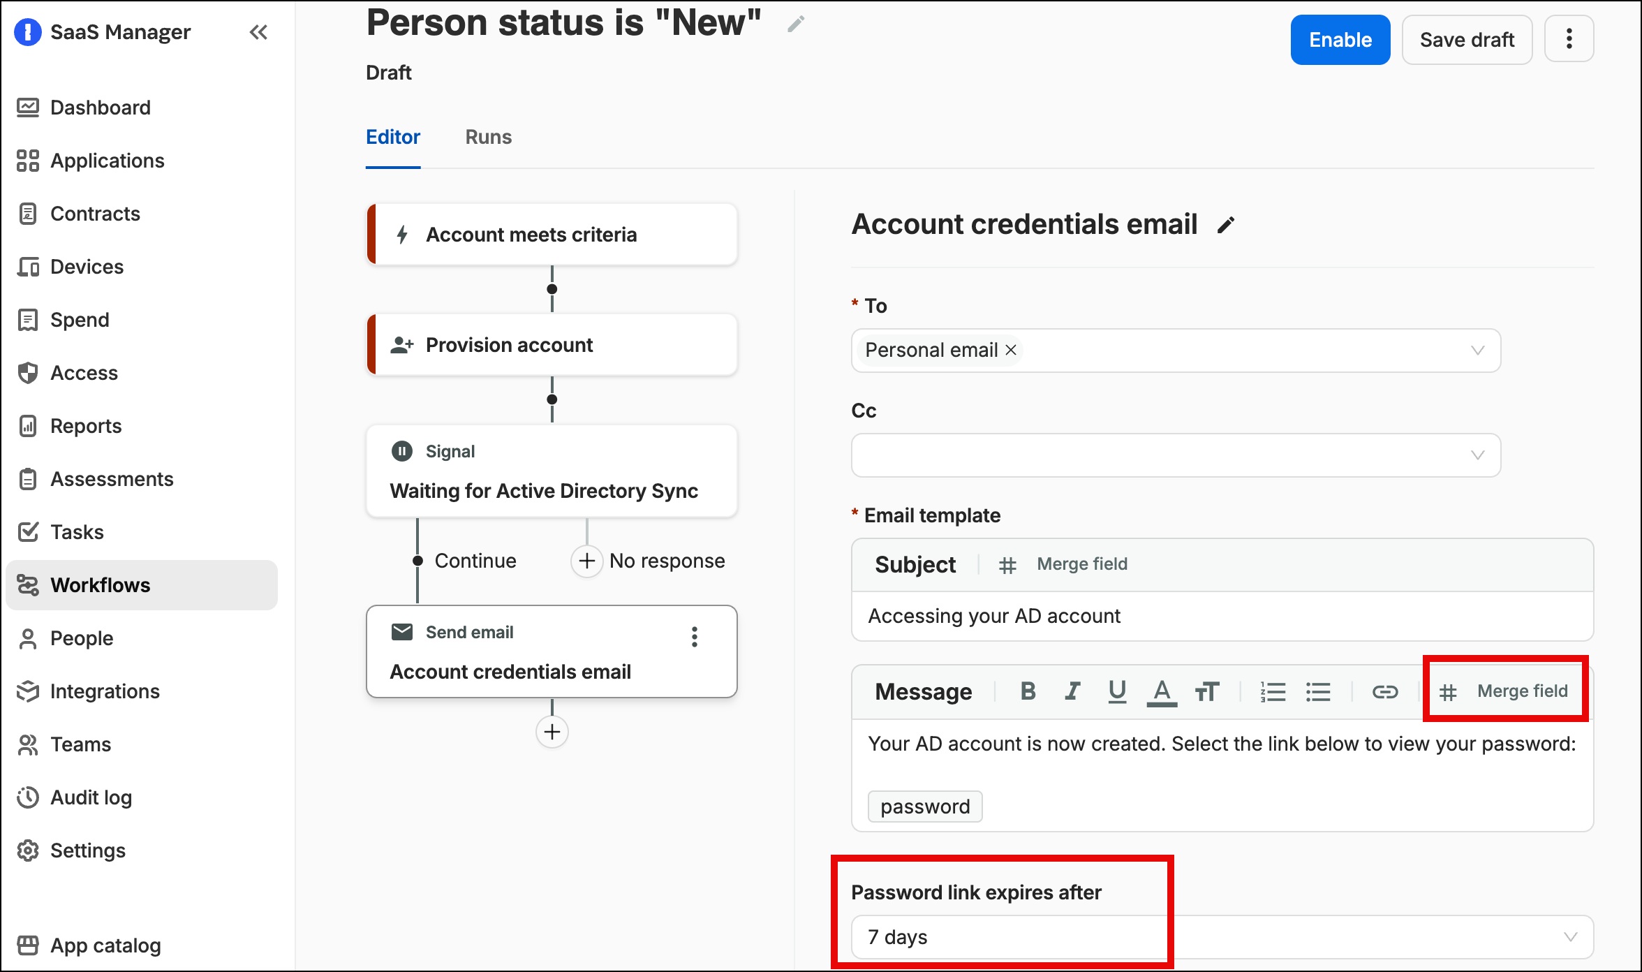Add a No response branch step
Viewport: 1642px width, 972px height.
[x=587, y=561]
